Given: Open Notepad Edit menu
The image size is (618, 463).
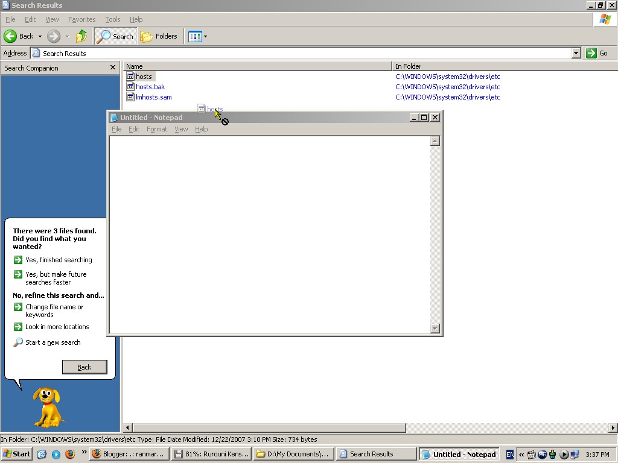Looking at the screenshot, I should (134, 129).
